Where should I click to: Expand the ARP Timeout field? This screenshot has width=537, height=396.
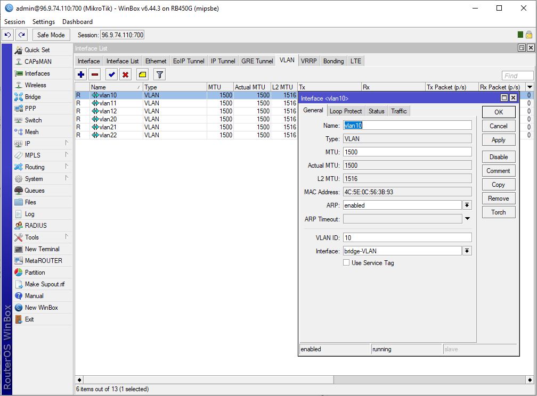click(467, 218)
